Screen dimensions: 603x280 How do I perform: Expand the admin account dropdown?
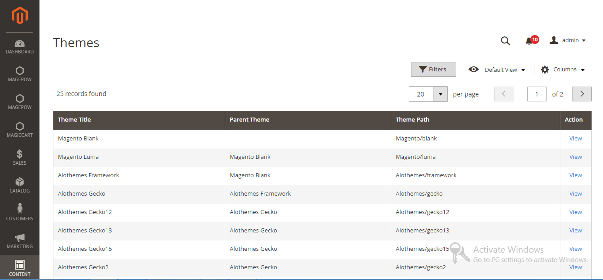tap(568, 40)
